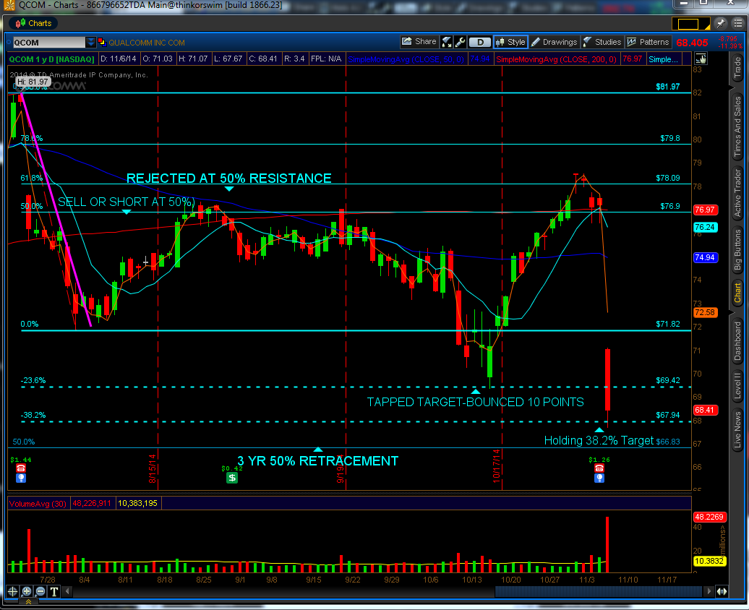This screenshot has height=610, width=749.
Task: Click the truncated Simple... study label
Action: click(663, 59)
